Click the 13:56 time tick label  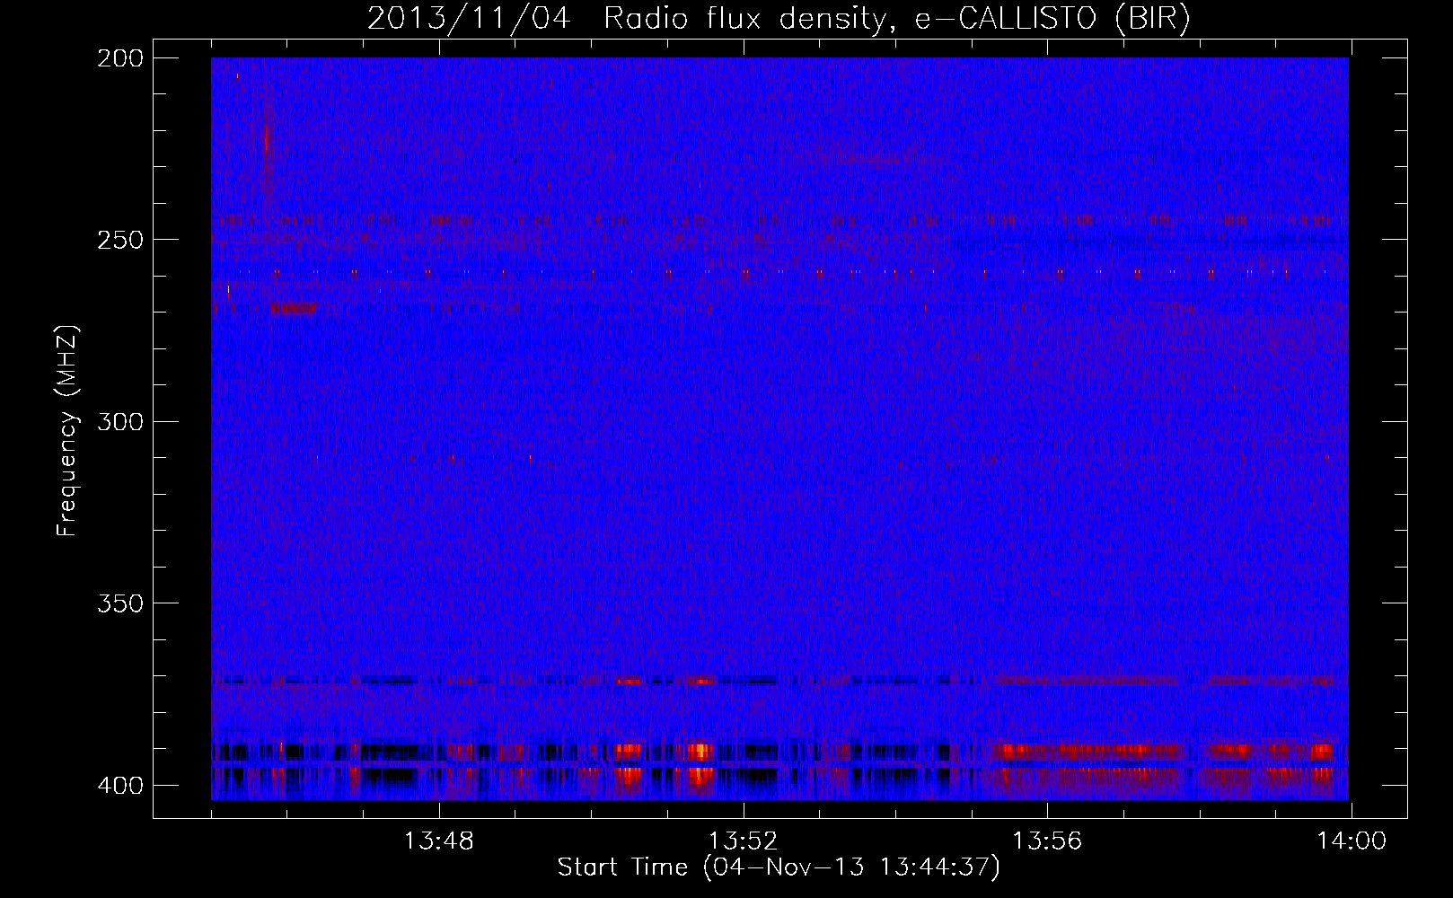pyautogui.click(x=1047, y=841)
